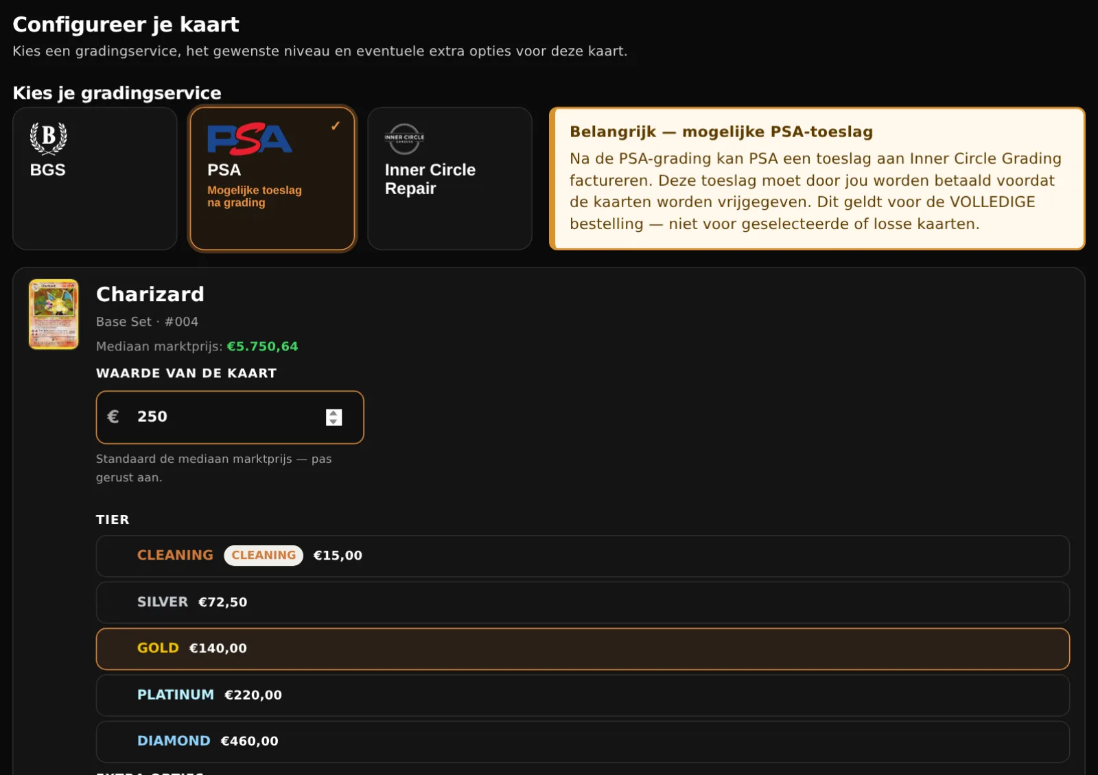Click the euro sign in the value field
This screenshot has height=775, width=1098.
113,416
